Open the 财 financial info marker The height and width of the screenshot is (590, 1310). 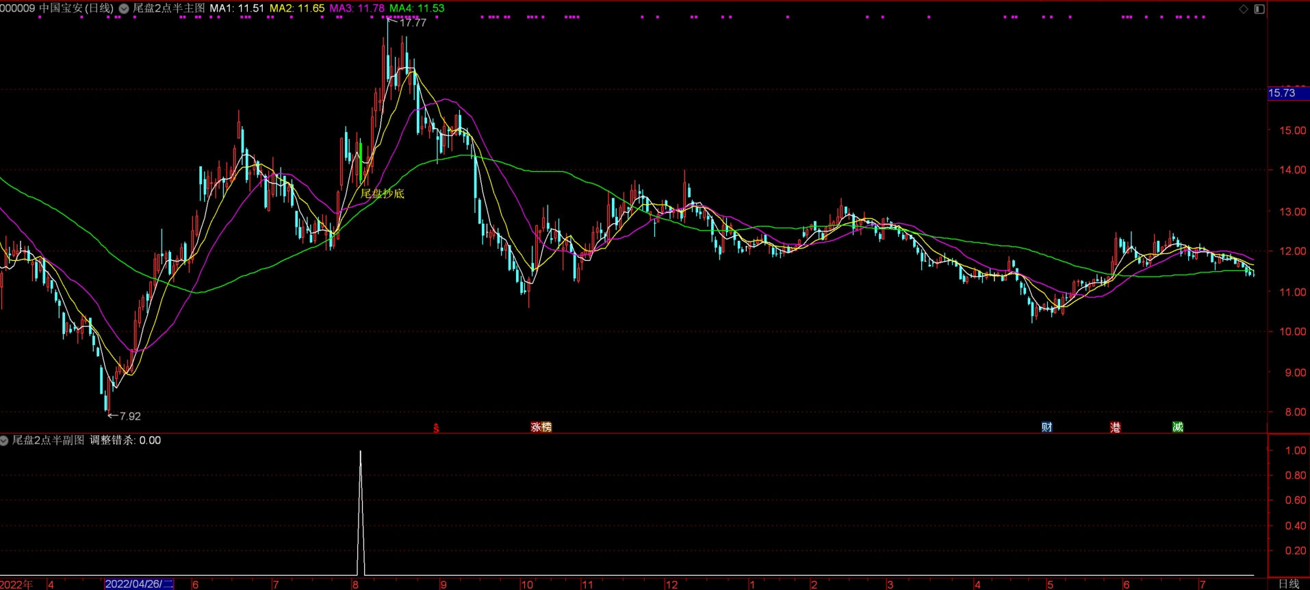coord(1046,427)
